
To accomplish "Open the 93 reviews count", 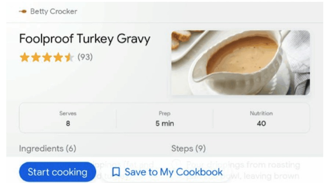I will [85, 57].
